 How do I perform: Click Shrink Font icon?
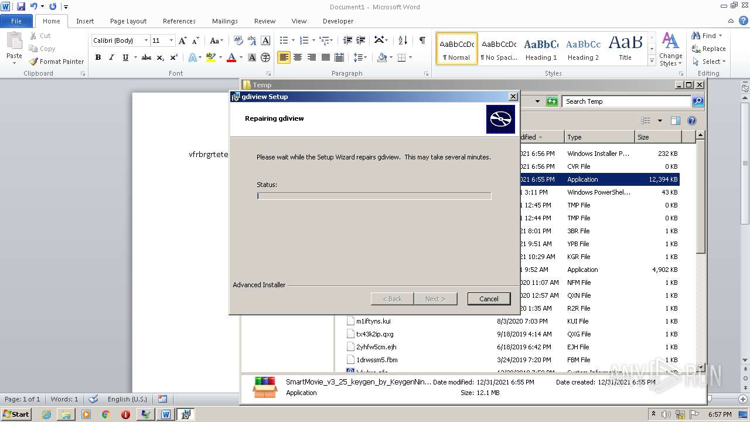click(196, 40)
